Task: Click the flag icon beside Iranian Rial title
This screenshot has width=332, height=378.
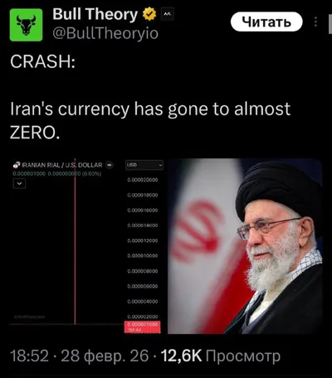Action: pos(17,165)
